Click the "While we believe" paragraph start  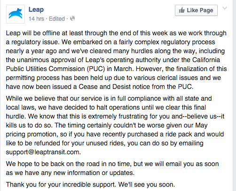[x=31, y=98]
